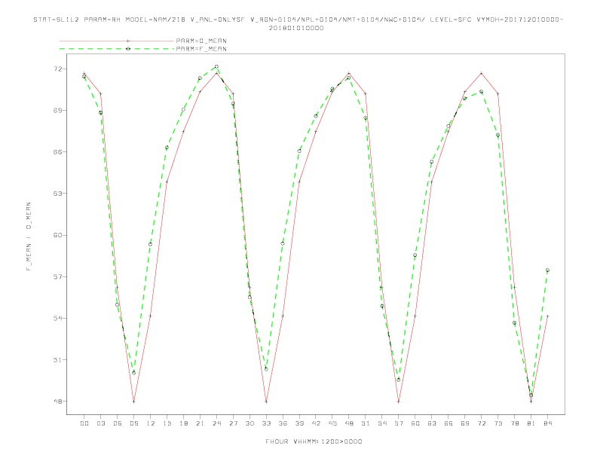Click the x-axis tick label 57
This screenshot has height=461, width=597.
[399, 423]
